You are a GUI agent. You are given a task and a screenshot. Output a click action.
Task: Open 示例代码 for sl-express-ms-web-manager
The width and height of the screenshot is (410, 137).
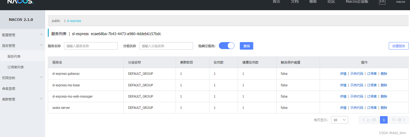click(356, 97)
